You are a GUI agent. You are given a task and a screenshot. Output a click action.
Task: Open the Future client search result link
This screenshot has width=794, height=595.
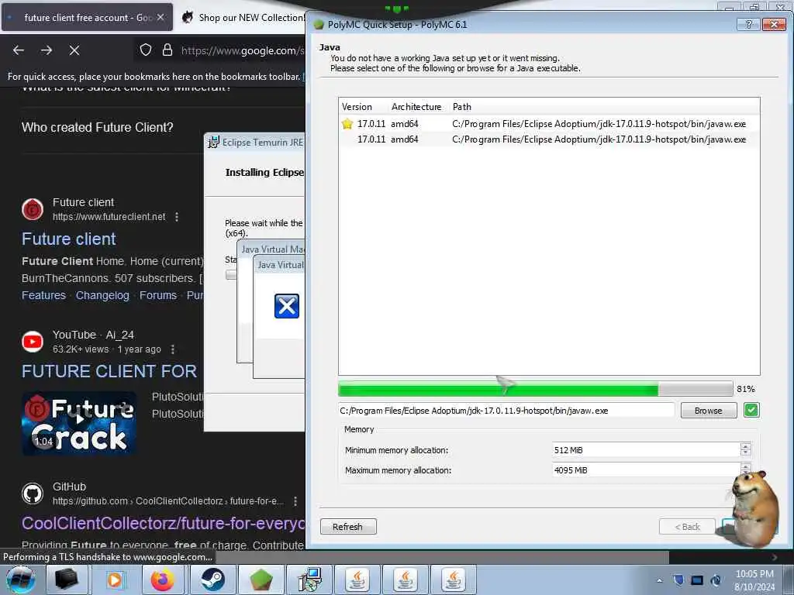pos(69,239)
